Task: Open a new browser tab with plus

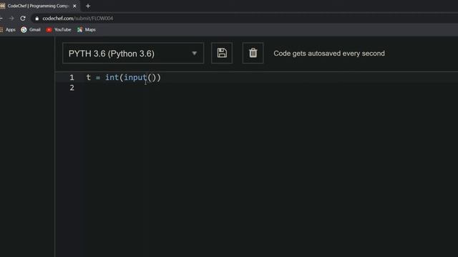Action: [x=88, y=6]
